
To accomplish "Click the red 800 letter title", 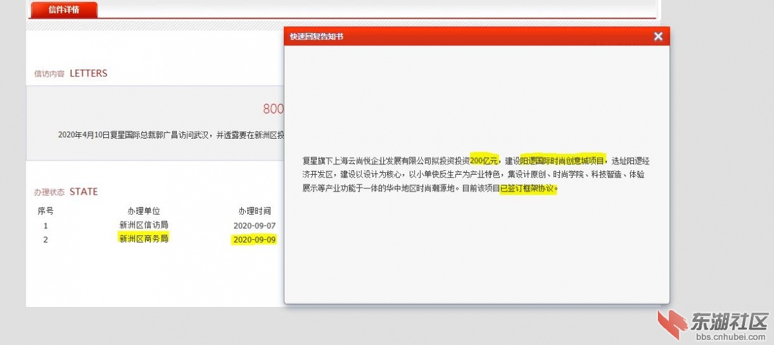I will pos(273,109).
